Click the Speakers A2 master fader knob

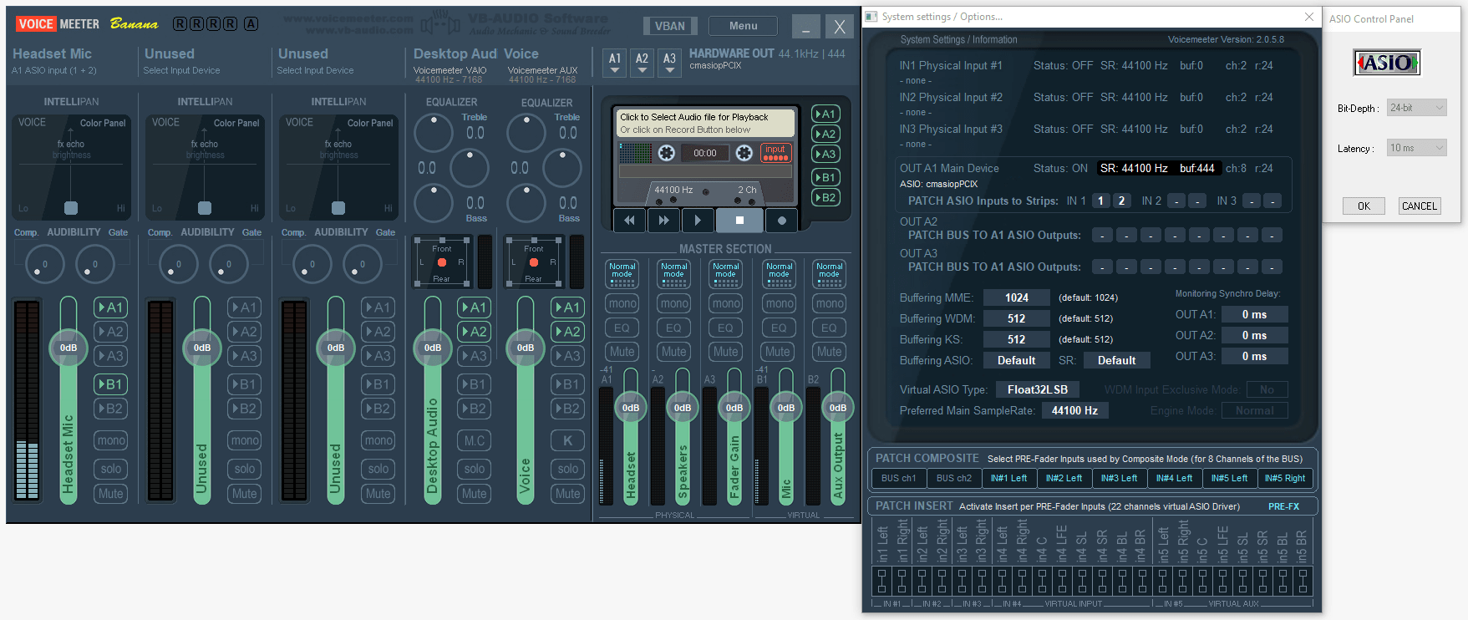683,408
